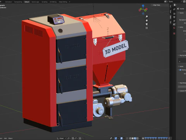
Task: Select solid viewport shading icon
Action: (133, 138)
